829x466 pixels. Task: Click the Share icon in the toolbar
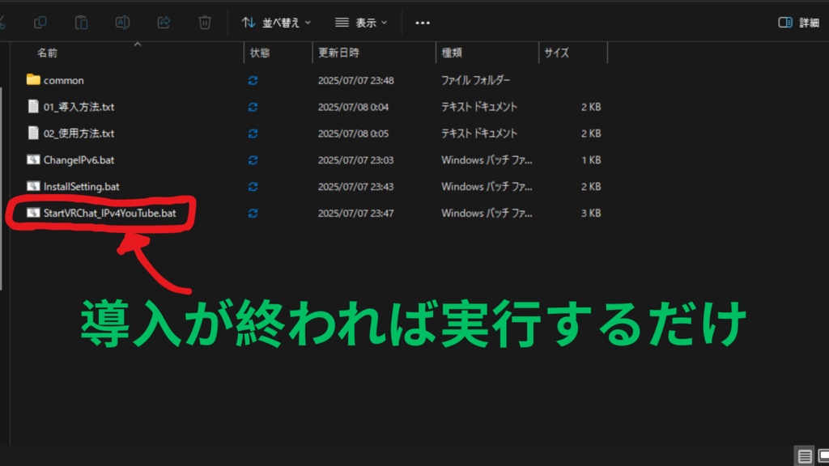click(163, 22)
